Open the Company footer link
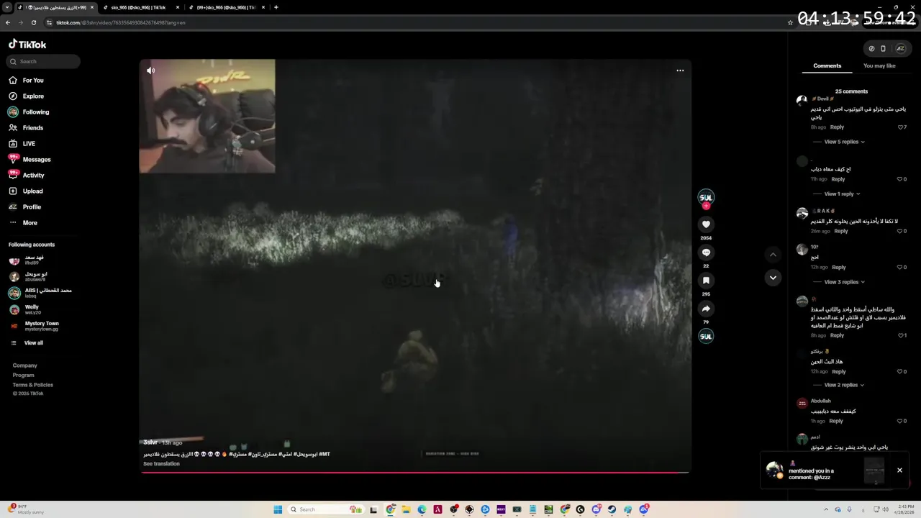Image resolution: width=921 pixels, height=518 pixels. [x=24, y=365]
